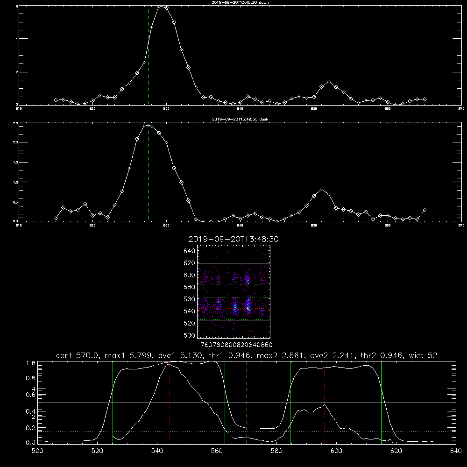Viewport: 467px width, 467px height.
Task: Click the "2019-09-20T13:48:30 dusk" plot title
Action: point(240,119)
